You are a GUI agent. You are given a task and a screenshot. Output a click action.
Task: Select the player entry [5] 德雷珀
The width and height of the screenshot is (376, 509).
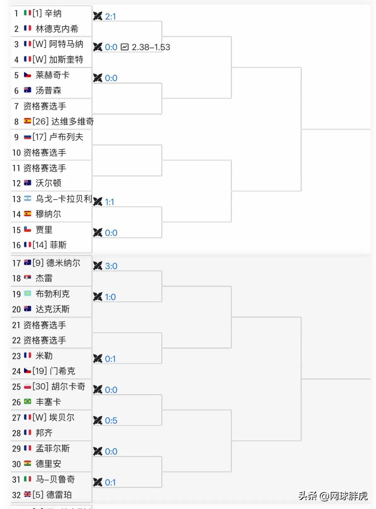tap(52, 495)
